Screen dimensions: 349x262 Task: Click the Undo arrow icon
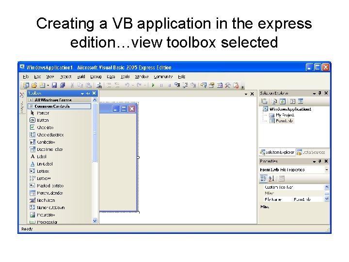pos(127,85)
